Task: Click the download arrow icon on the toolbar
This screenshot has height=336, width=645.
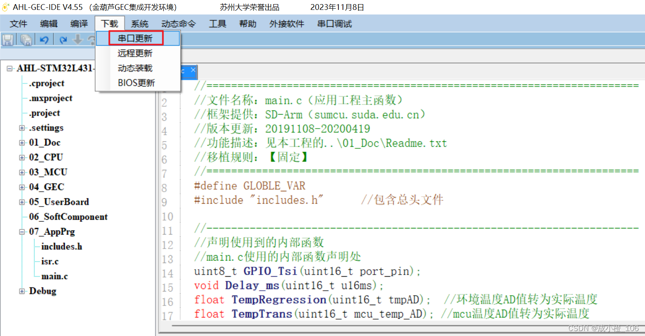Action: pos(77,40)
